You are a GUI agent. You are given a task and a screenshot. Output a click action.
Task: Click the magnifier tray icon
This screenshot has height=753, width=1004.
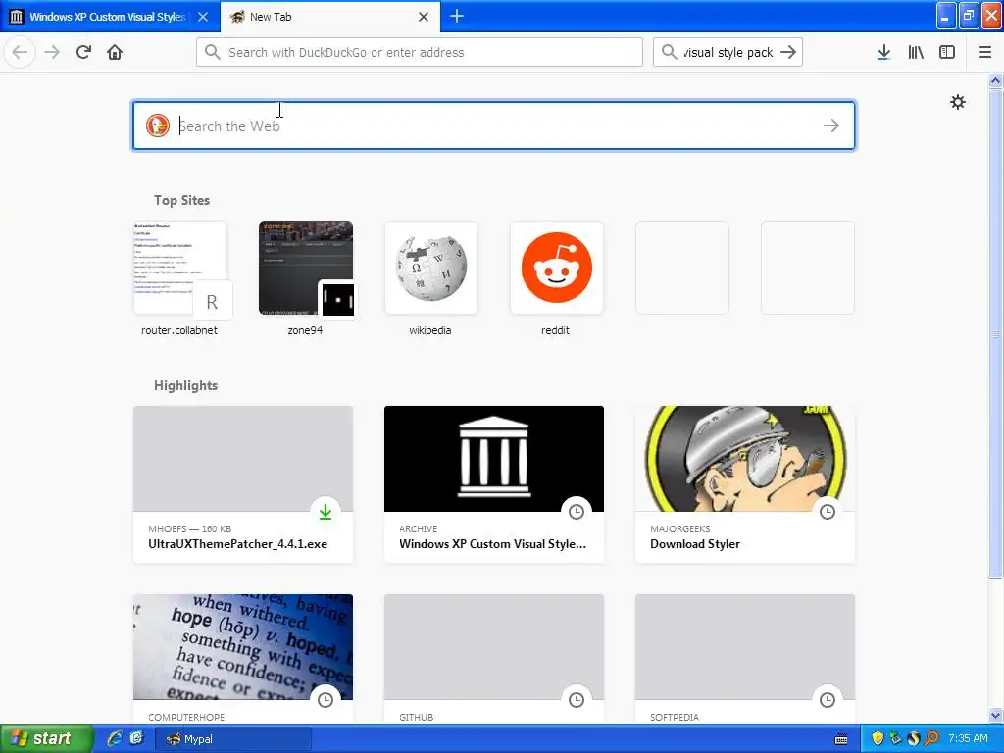[931, 739]
